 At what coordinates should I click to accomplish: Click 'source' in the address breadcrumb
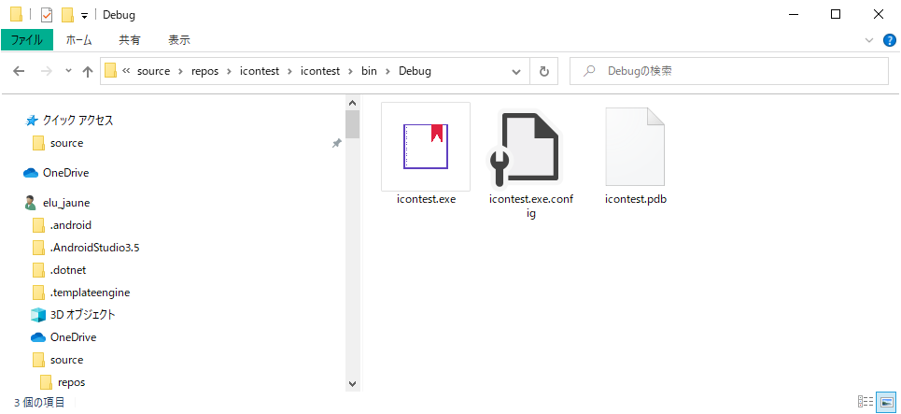153,71
